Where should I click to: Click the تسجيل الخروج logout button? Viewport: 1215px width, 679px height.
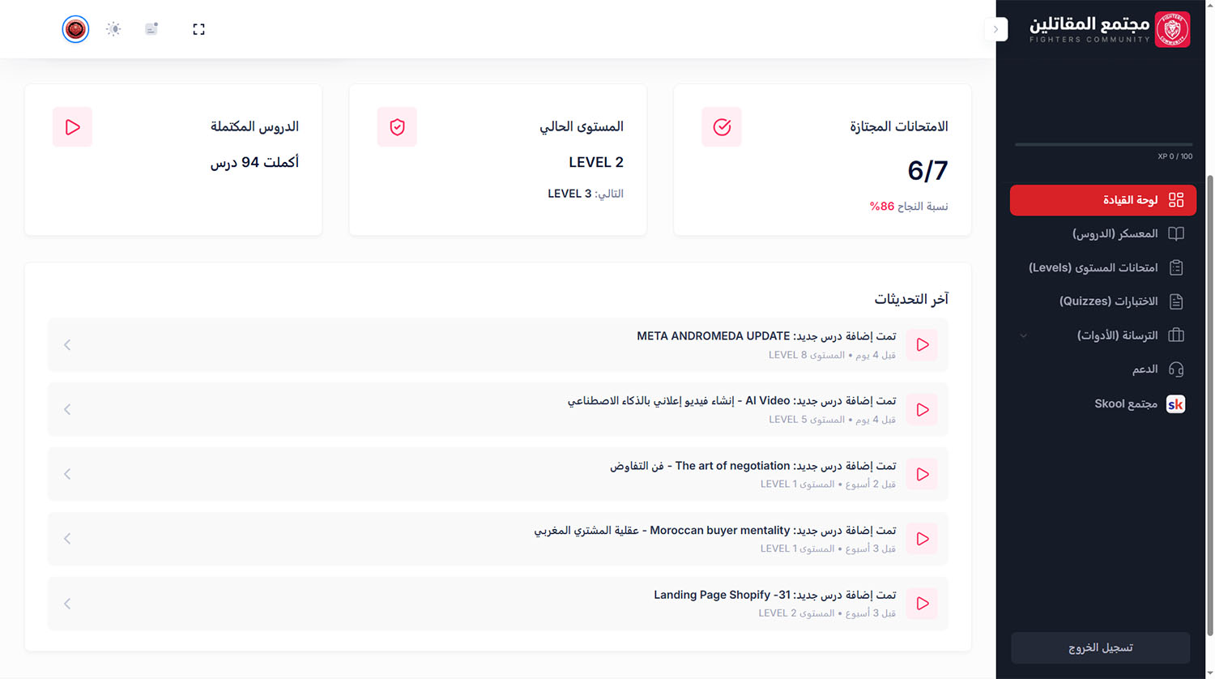click(1100, 647)
